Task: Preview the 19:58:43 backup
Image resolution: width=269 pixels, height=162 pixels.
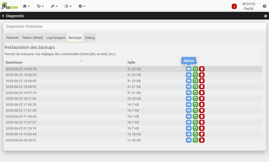Action: [x=189, y=75]
